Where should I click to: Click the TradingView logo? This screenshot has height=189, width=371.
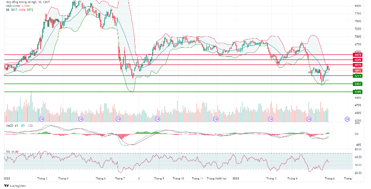15,185
